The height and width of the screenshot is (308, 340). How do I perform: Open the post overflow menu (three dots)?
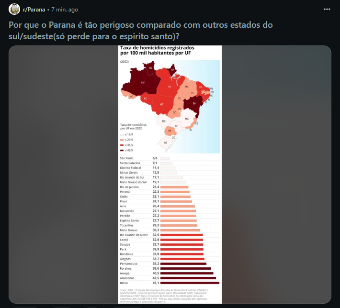coord(327,9)
